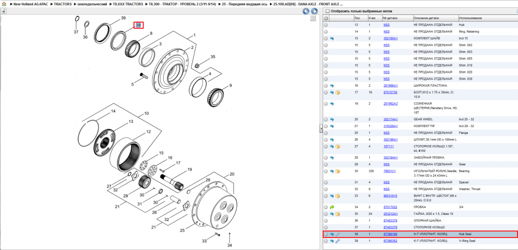This screenshot has height=250, width=518.
Task: Open part number link 302180A1
Action: coord(391,39)
